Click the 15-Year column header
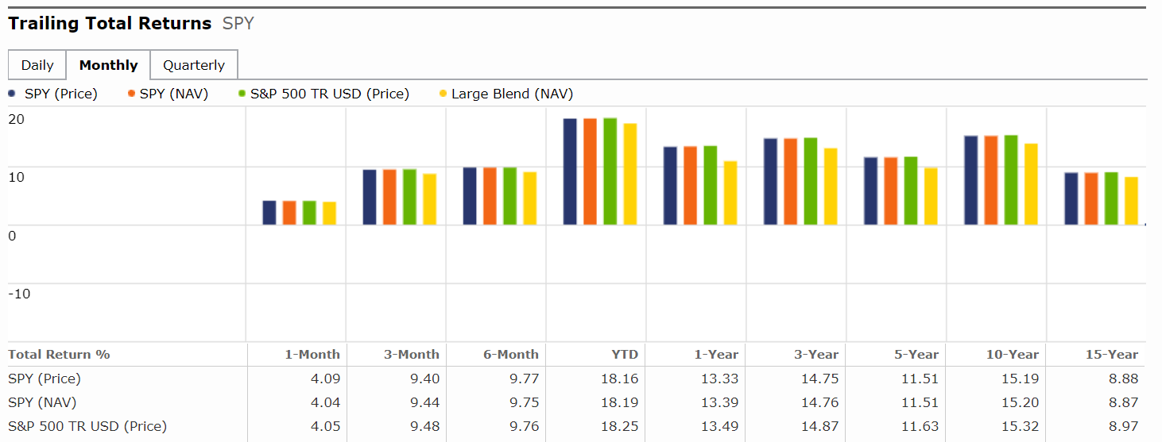The height and width of the screenshot is (442, 1162). tap(1112, 355)
